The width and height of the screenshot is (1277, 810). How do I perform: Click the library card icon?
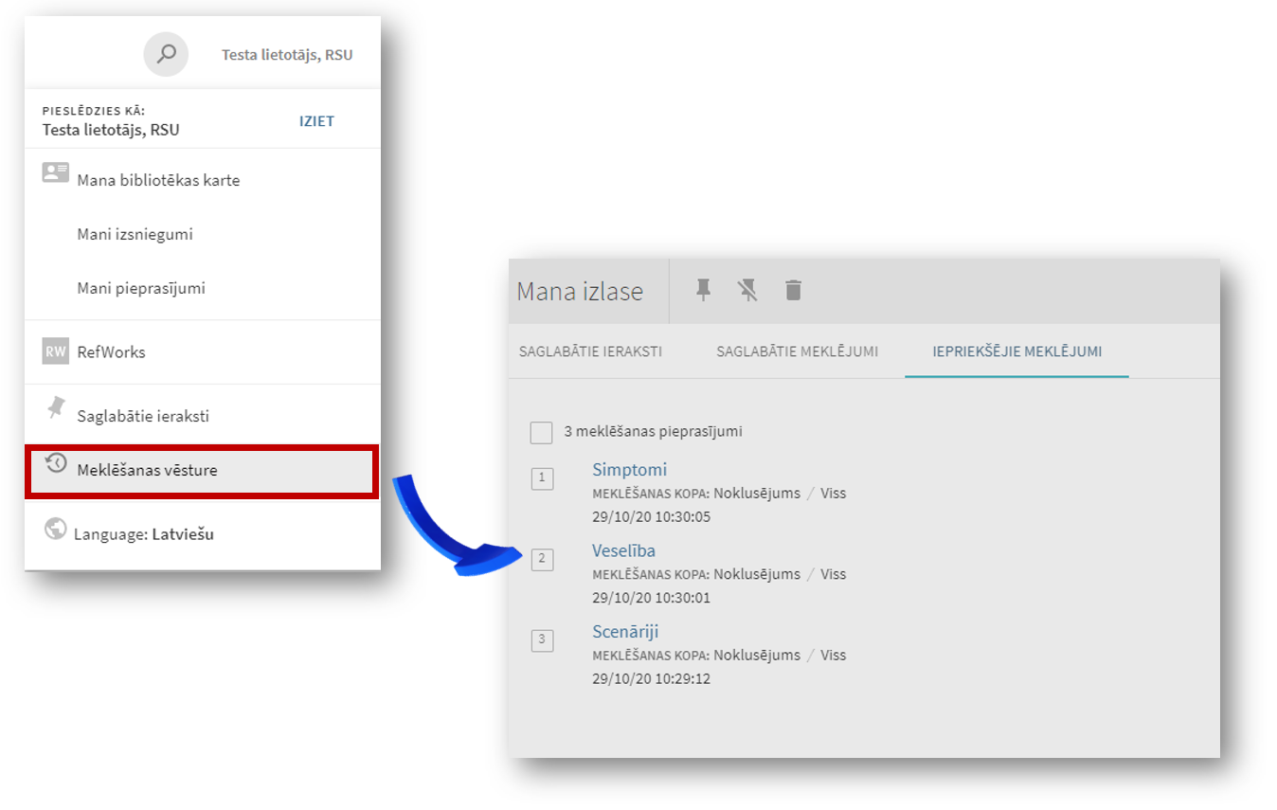coord(56,173)
